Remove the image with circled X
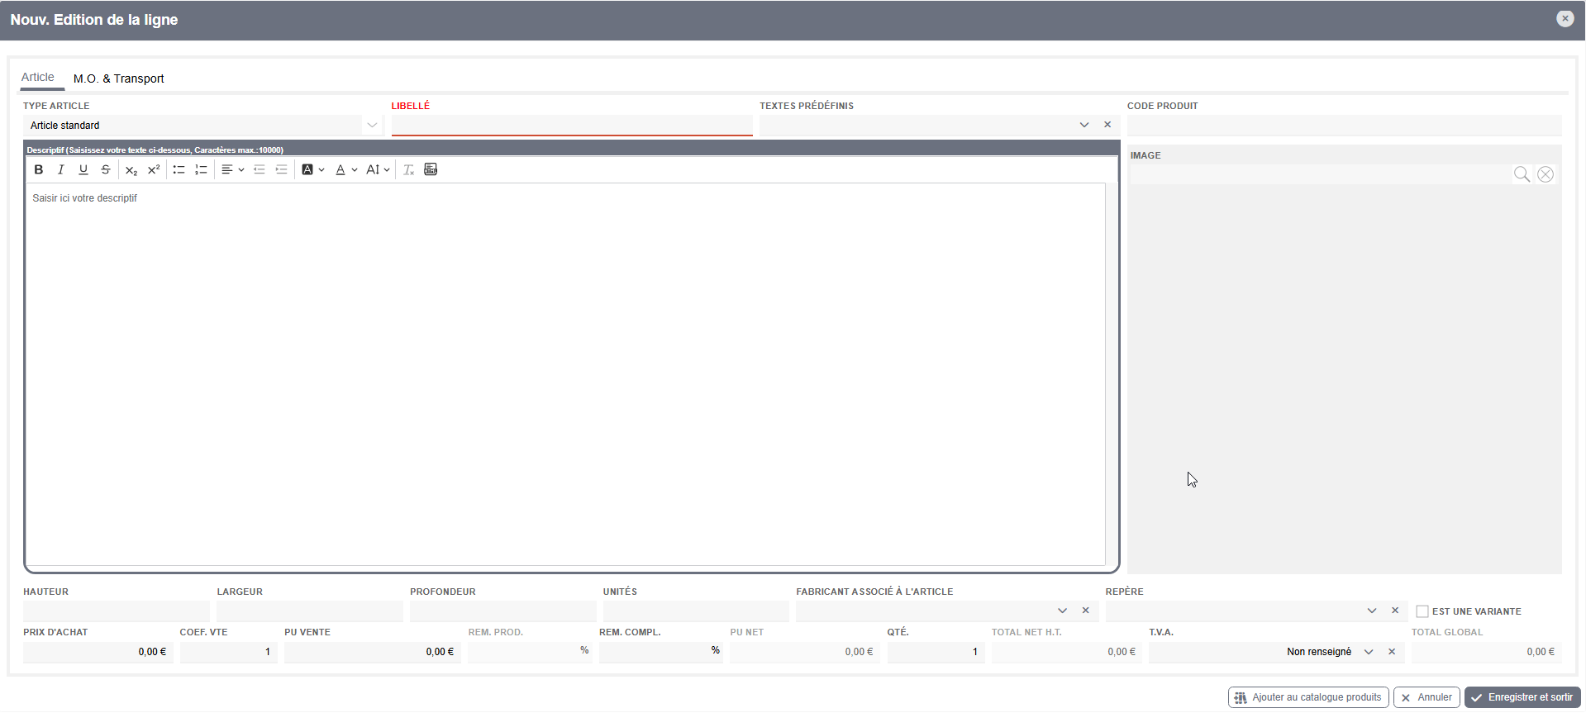 [1546, 173]
